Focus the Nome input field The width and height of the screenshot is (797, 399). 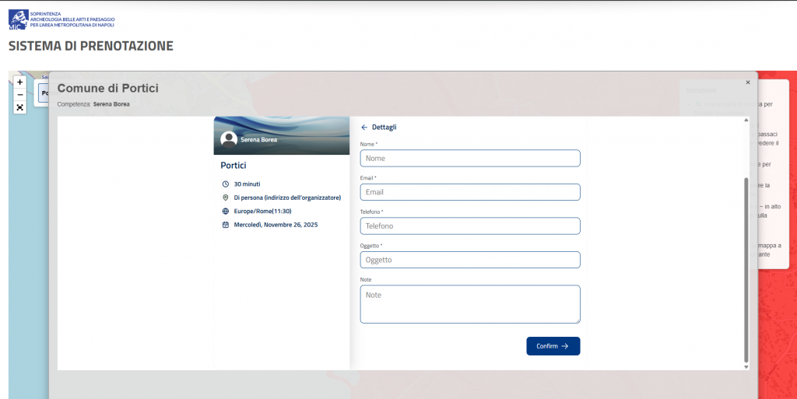click(470, 159)
